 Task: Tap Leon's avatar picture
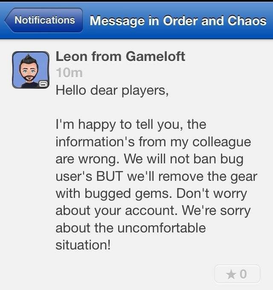coord(31,70)
